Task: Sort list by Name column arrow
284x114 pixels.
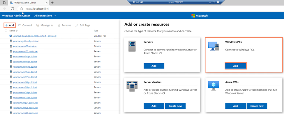Action: [x=17, y=31]
